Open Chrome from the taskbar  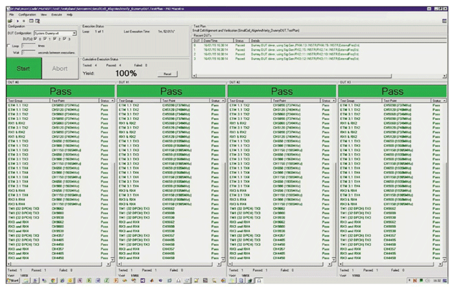(53, 280)
